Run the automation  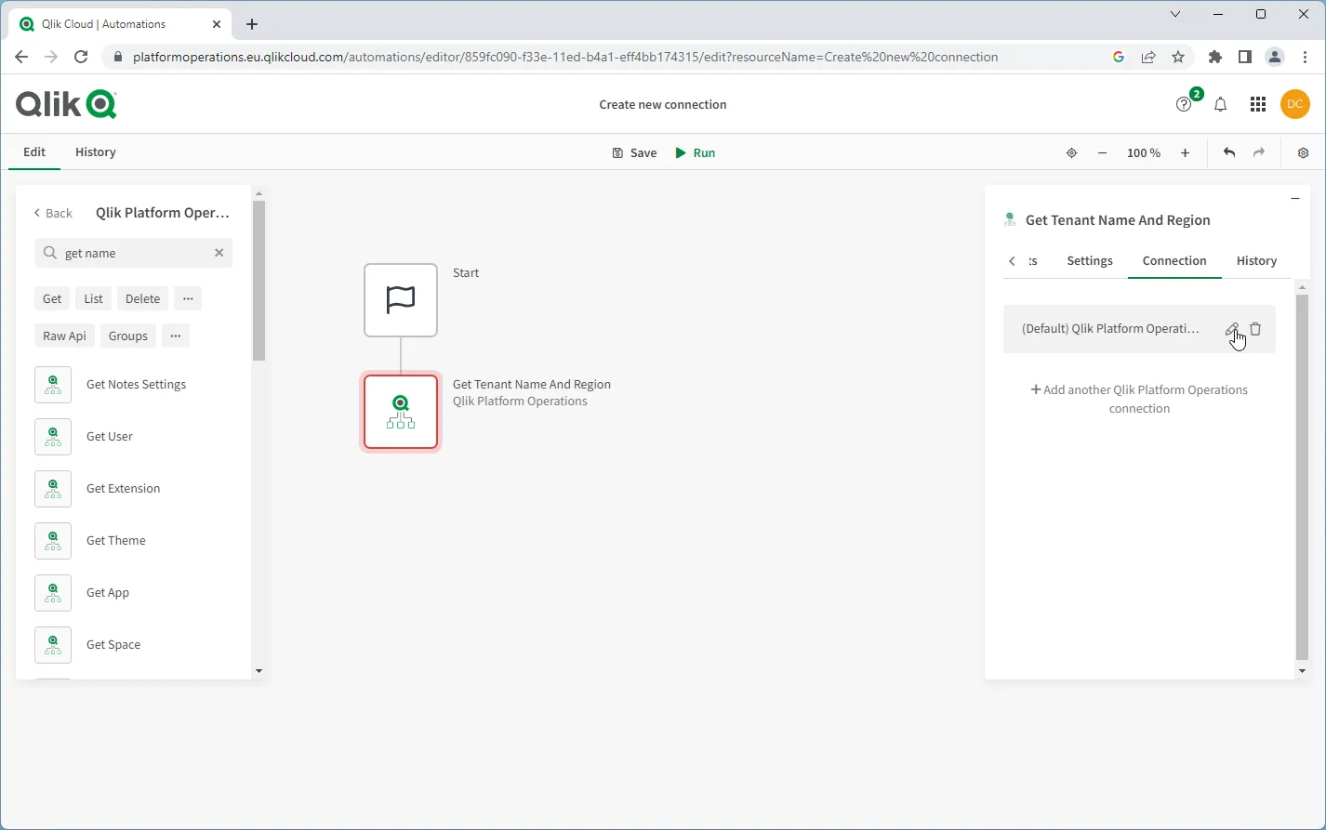(696, 152)
